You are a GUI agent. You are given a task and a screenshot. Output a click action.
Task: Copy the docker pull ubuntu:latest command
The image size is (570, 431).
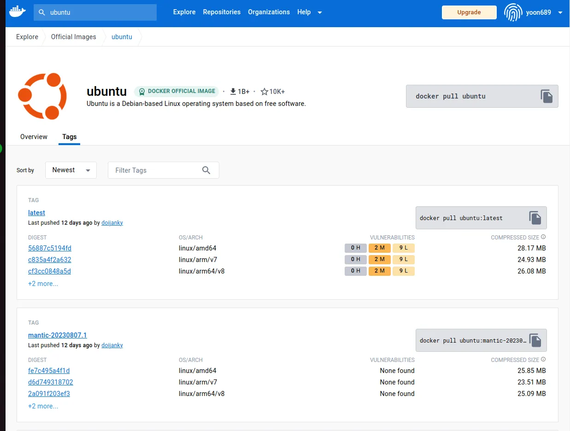tap(535, 218)
